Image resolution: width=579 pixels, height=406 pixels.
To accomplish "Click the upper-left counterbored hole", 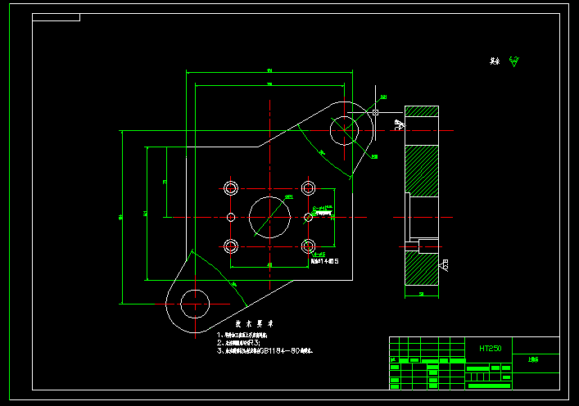I will pos(231,188).
